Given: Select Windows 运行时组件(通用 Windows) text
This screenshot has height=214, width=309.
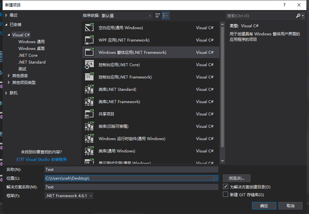Looking at the screenshot, I should point(132,139).
